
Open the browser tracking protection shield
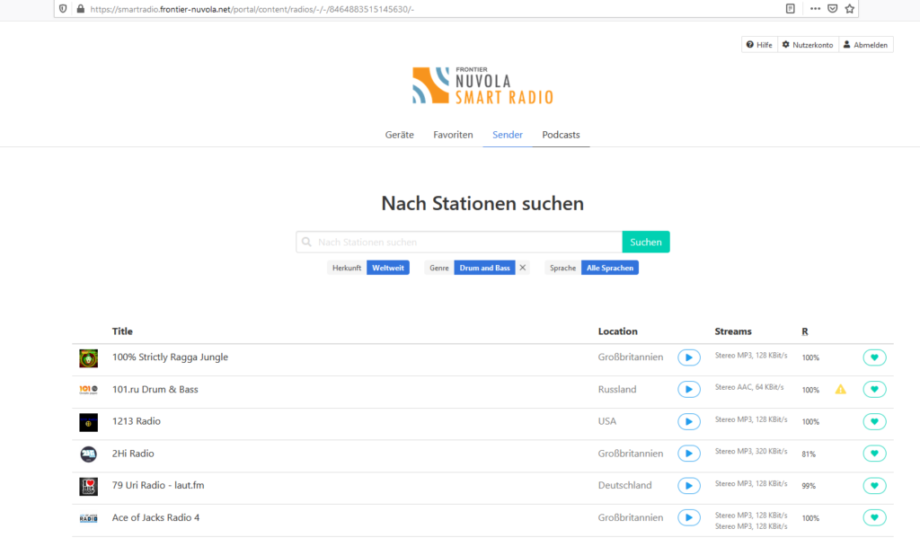64,9
